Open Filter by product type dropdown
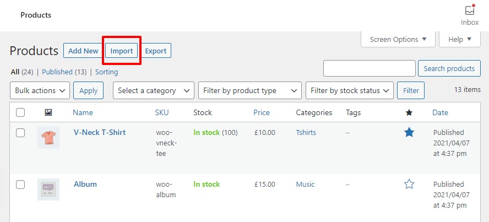This screenshot has width=489, height=222. (249, 90)
